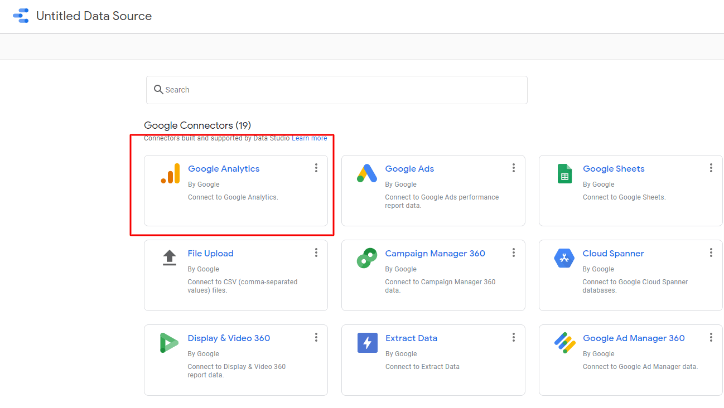Select the Cloud Spanner hexagon icon

(564, 258)
